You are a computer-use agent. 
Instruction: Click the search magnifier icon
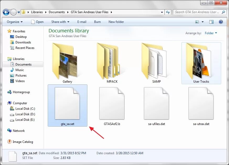coord(223,12)
